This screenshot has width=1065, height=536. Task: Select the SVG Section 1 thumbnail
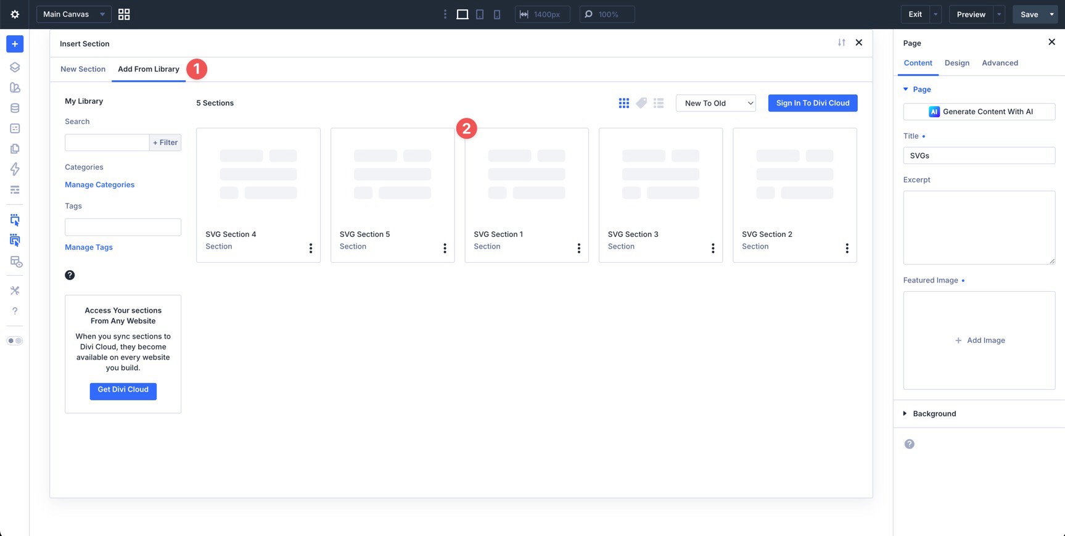tap(527, 175)
